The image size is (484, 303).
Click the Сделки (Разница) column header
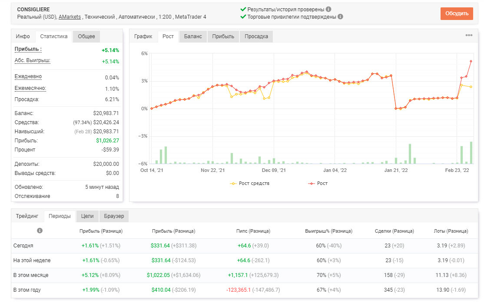(x=394, y=231)
